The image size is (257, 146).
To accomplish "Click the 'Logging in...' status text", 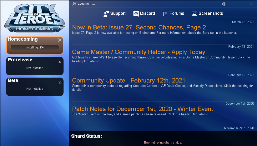I will pos(86,4).
